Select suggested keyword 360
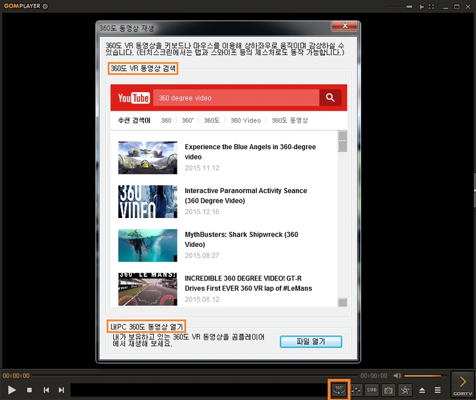476x400 pixels. pos(166,120)
